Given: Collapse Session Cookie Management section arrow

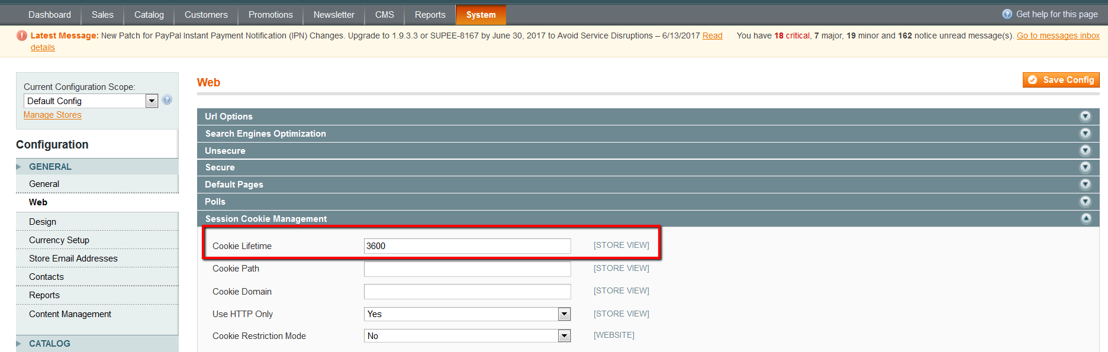Looking at the screenshot, I should click(x=1086, y=218).
